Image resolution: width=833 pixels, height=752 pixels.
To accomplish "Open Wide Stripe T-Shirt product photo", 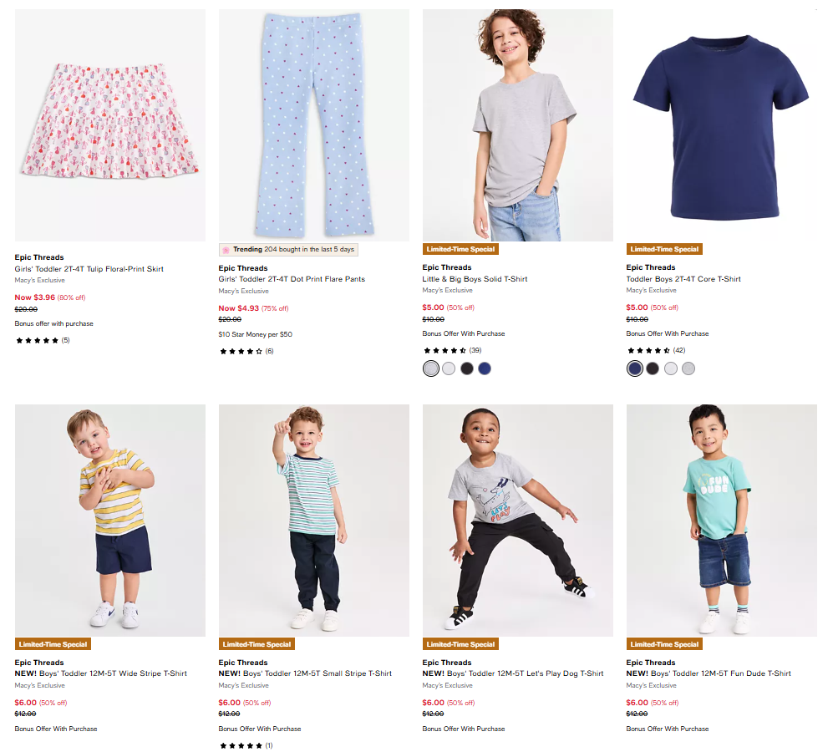I will (x=110, y=521).
